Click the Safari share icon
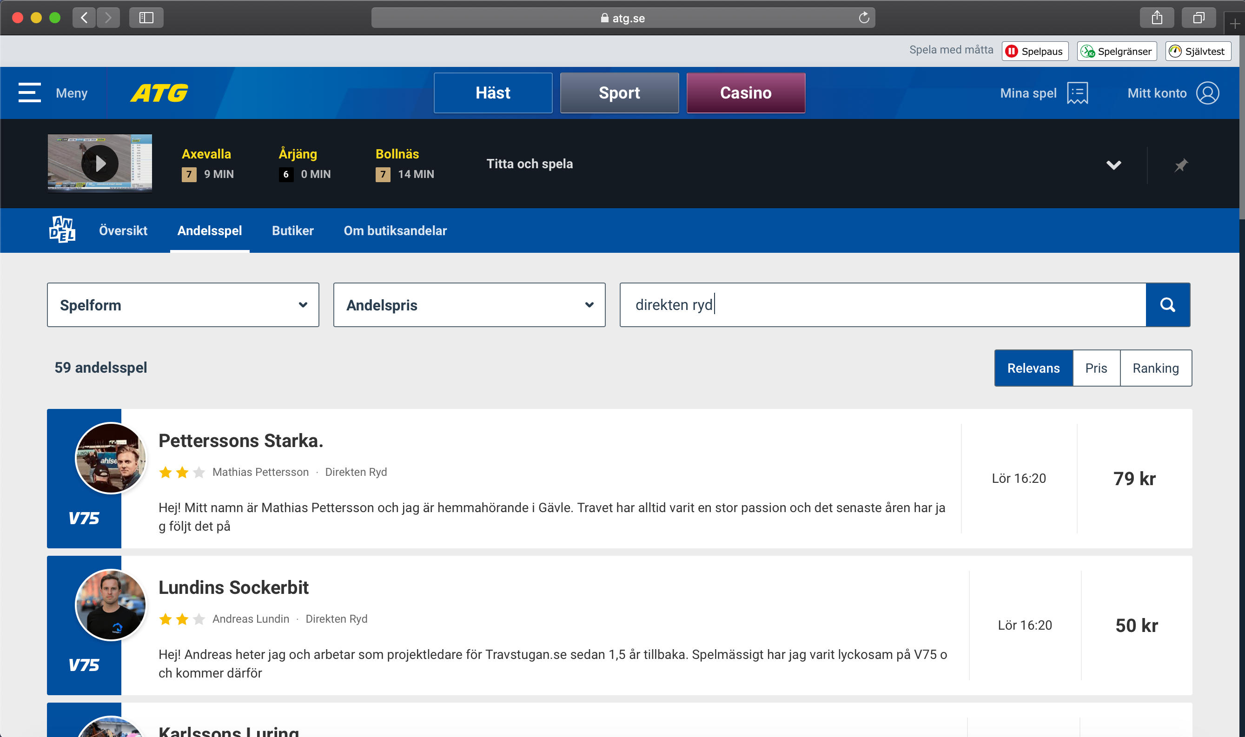The height and width of the screenshot is (737, 1245). [x=1157, y=18]
